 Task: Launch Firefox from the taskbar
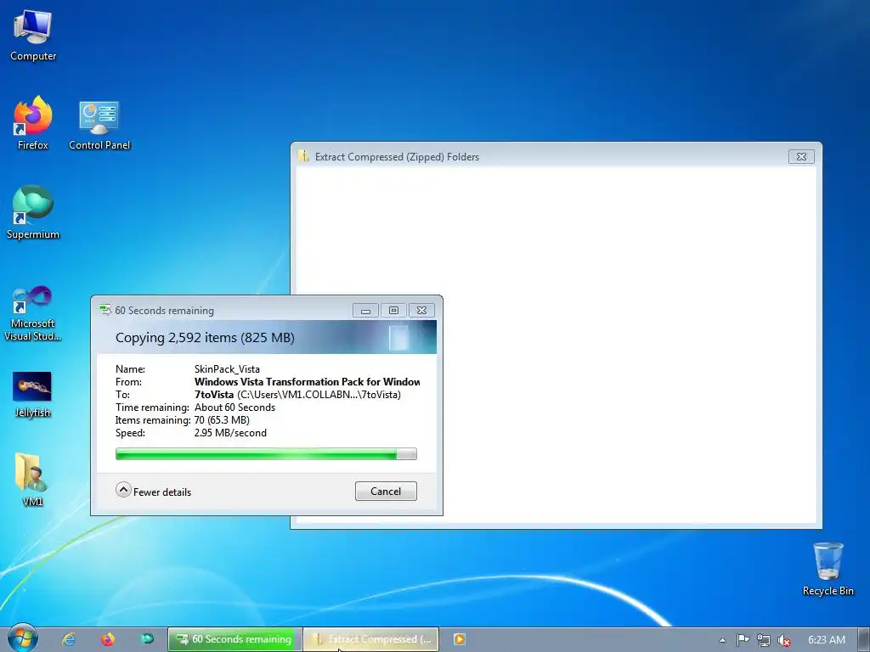tap(108, 639)
